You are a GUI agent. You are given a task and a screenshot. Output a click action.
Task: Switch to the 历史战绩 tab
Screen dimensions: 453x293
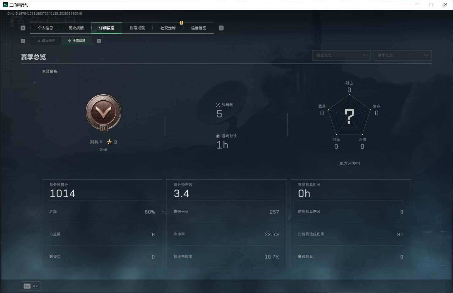tap(76, 28)
